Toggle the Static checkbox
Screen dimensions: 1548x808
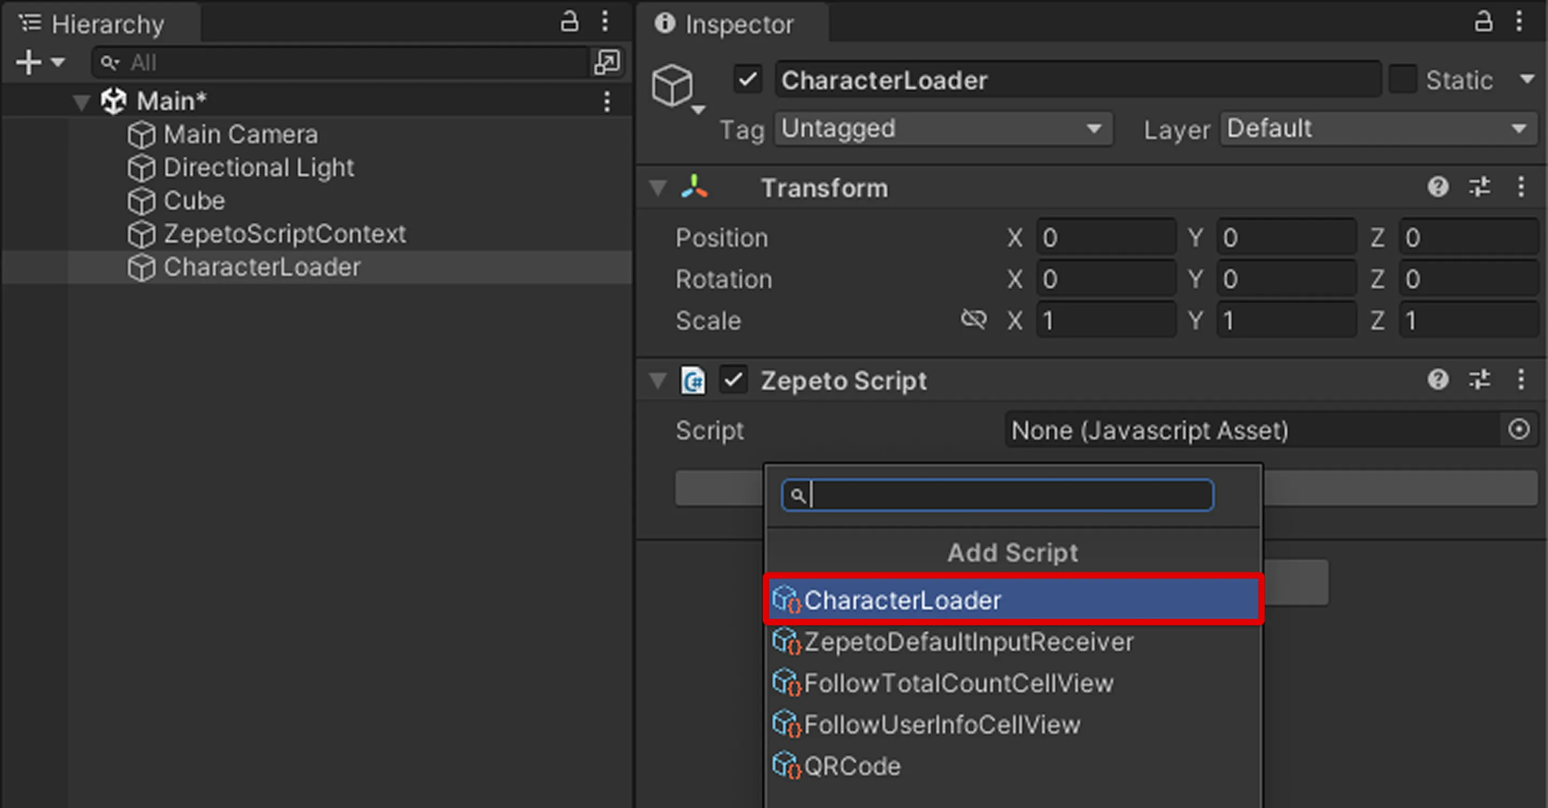point(1402,80)
